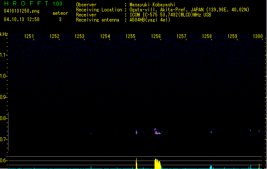Screen dimensions: 267x169
Task: Click the 1252 time axis marker
Action: [x=54, y=36]
